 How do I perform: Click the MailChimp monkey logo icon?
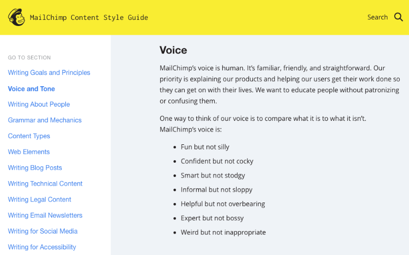pos(16,17)
